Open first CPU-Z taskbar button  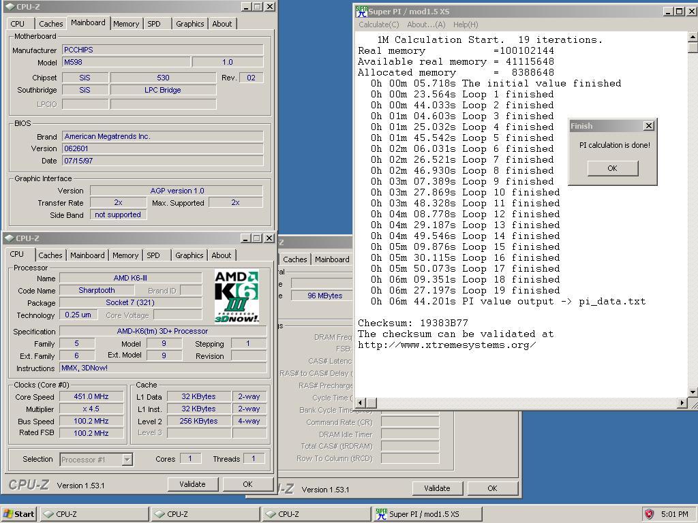(94, 513)
